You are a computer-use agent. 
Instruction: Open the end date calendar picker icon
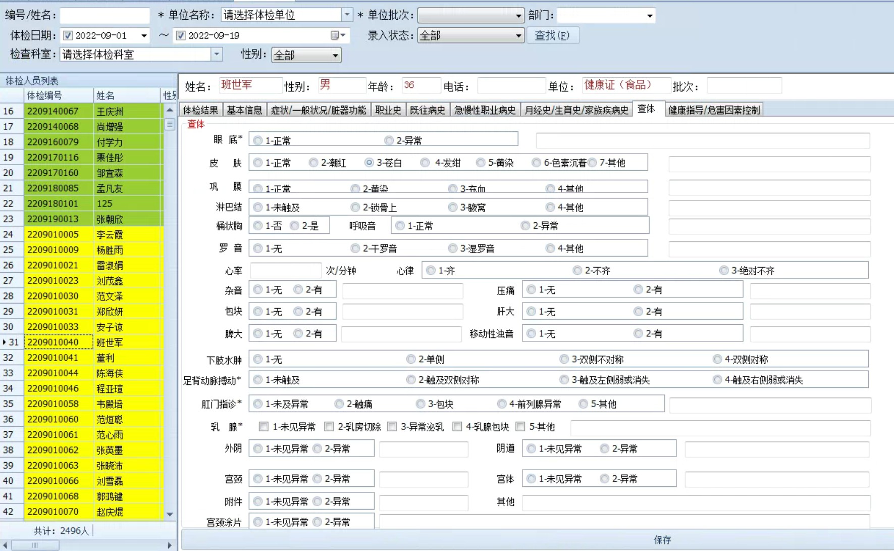pos(335,35)
